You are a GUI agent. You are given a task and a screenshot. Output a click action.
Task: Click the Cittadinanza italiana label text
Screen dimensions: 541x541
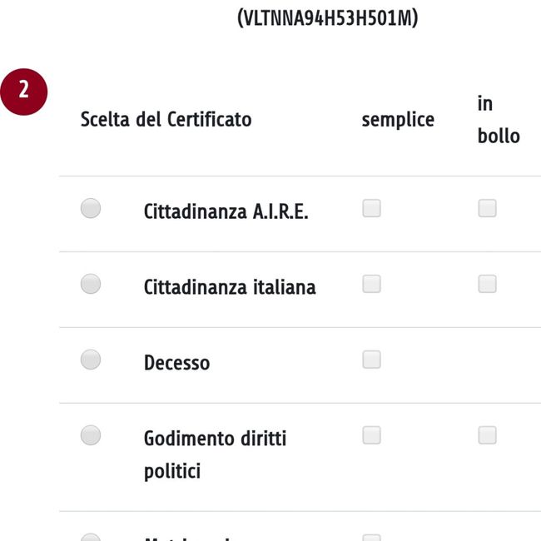pyautogui.click(x=229, y=288)
